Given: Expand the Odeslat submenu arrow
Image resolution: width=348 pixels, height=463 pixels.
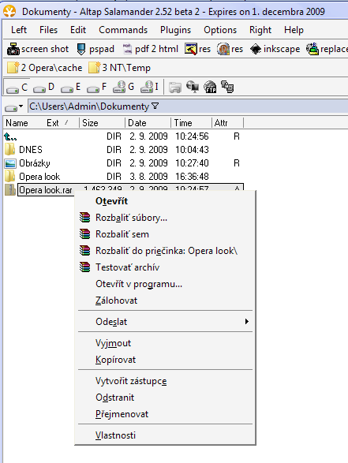Looking at the screenshot, I should pyautogui.click(x=247, y=321).
